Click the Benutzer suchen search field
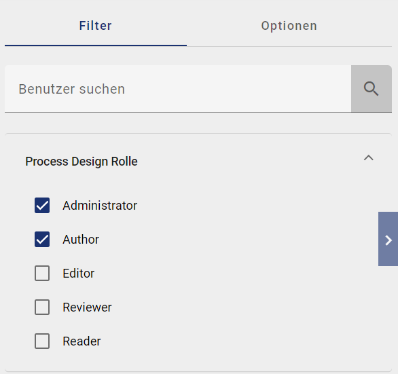This screenshot has width=398, height=374. point(178,89)
